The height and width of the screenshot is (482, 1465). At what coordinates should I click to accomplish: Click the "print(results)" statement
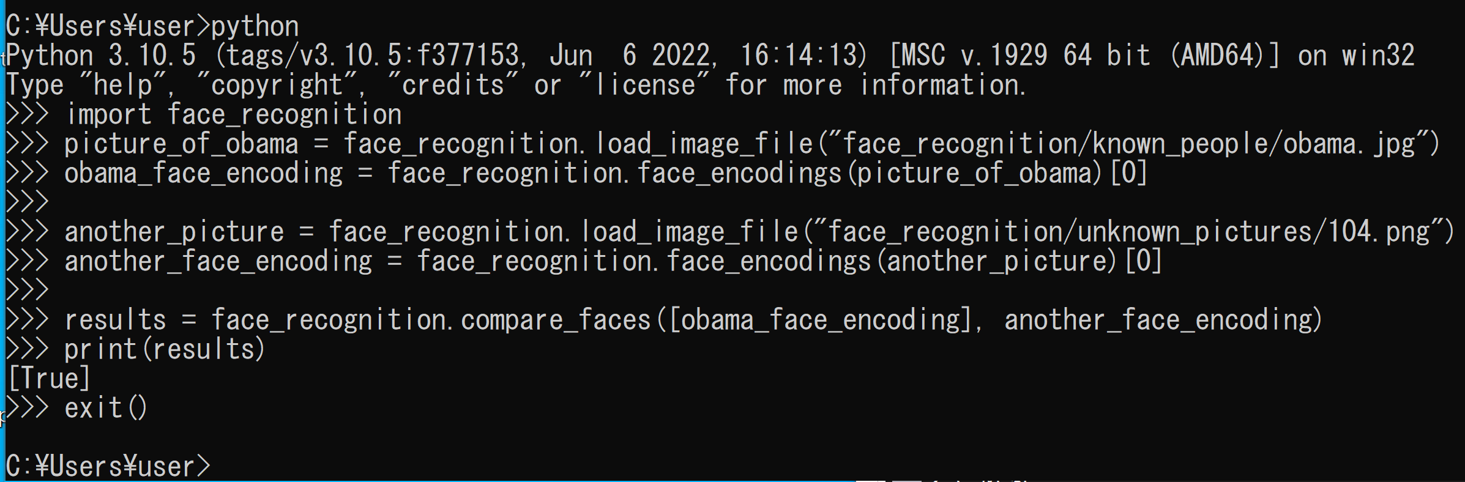coord(165,349)
